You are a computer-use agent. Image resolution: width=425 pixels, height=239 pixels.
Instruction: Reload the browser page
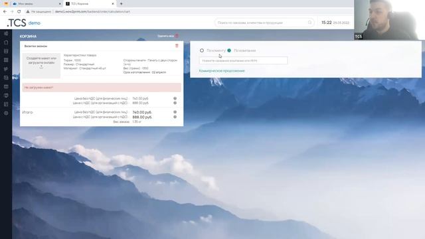[x=19, y=12]
